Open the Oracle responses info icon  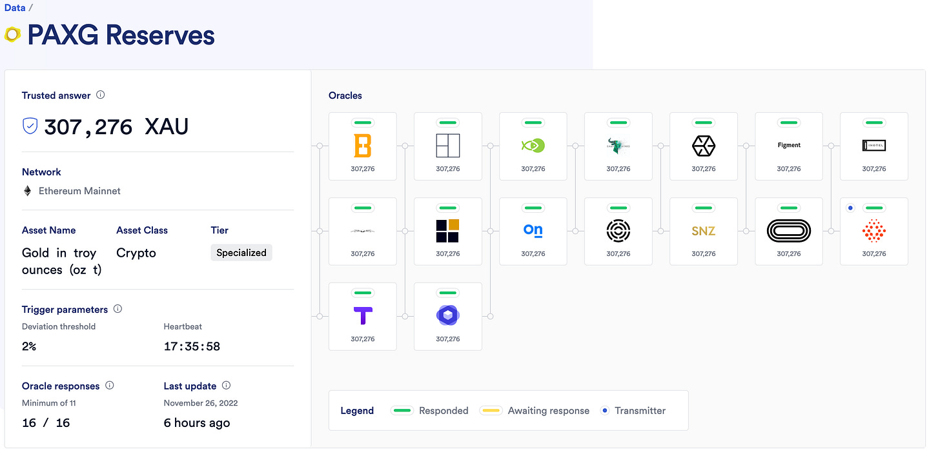coord(110,386)
